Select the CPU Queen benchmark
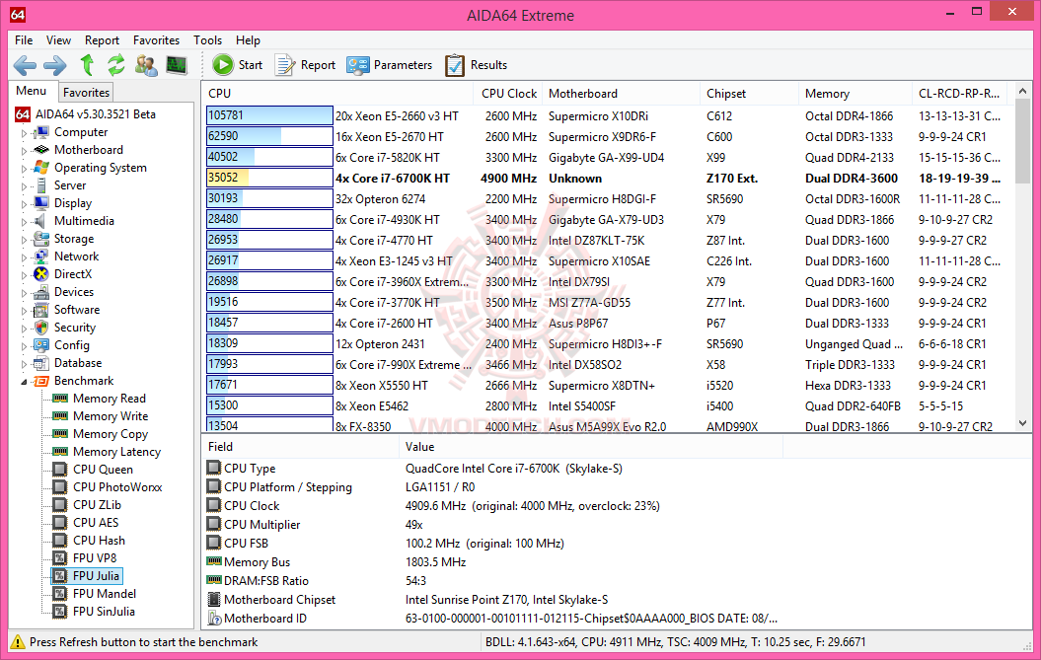The height and width of the screenshot is (660, 1041). [x=103, y=470]
